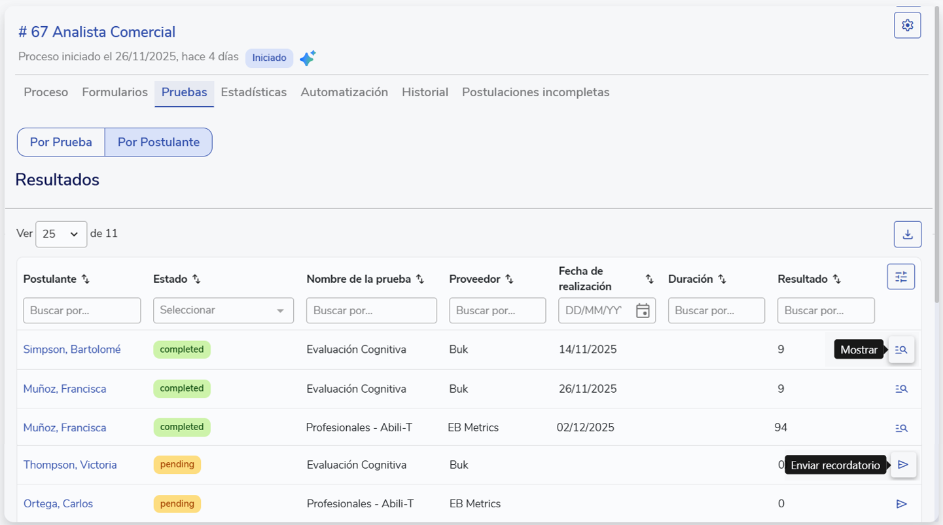Open the settings gear icon
This screenshot has width=943, height=525.
[907, 26]
